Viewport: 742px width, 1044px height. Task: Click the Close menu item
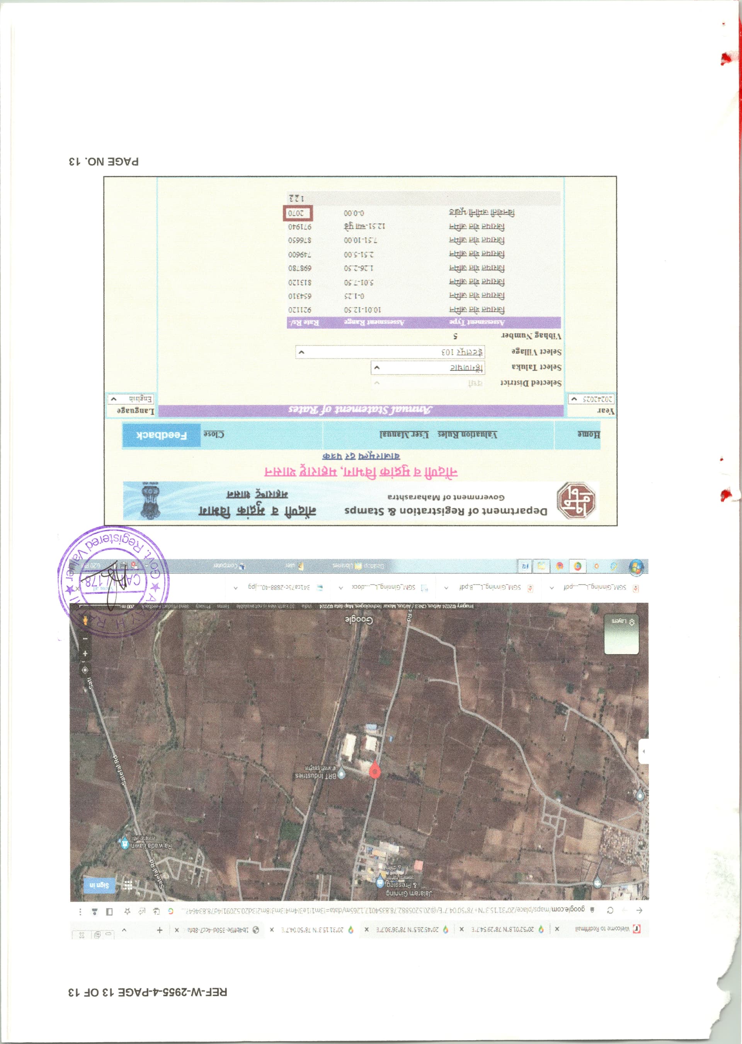(x=213, y=434)
